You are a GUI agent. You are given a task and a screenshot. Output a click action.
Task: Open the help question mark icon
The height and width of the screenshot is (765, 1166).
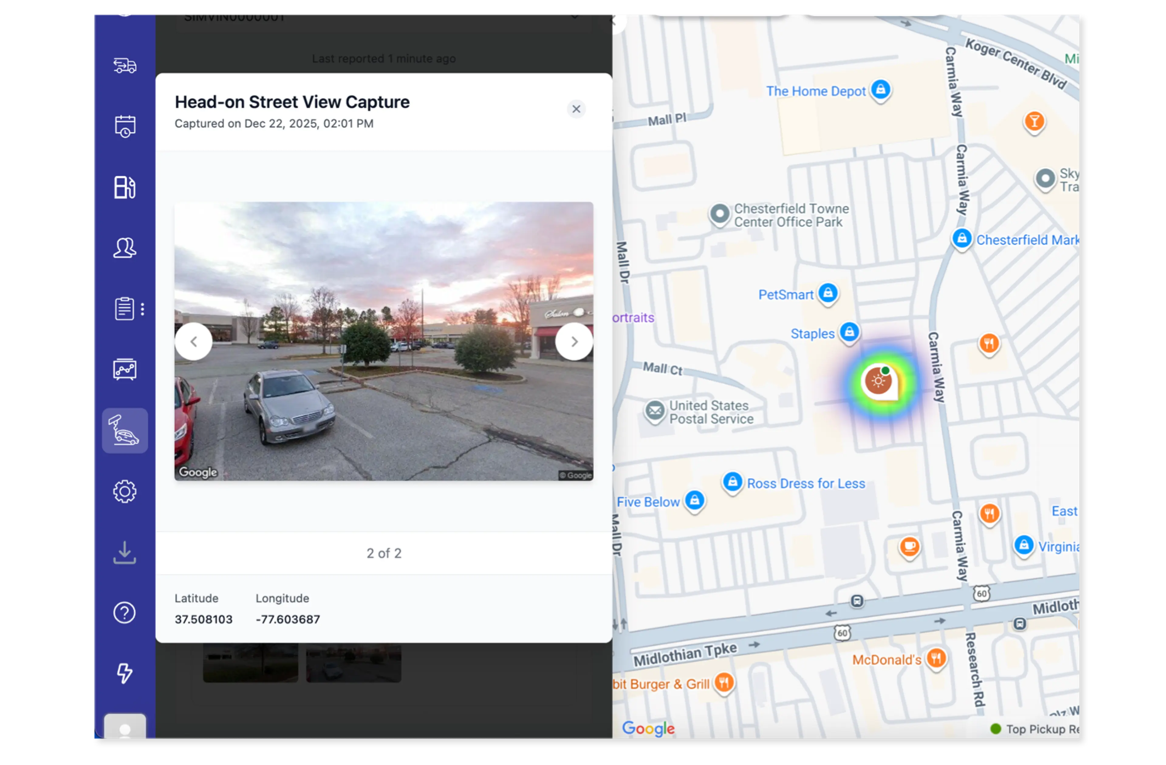(x=125, y=613)
